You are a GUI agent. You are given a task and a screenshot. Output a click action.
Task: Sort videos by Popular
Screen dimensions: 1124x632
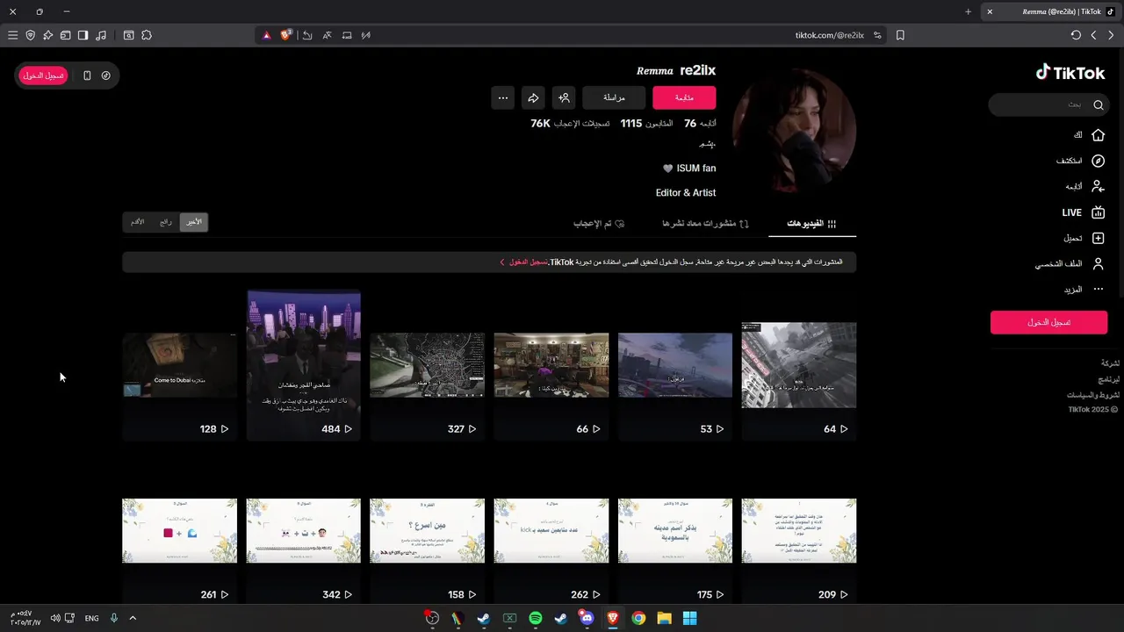(x=165, y=222)
